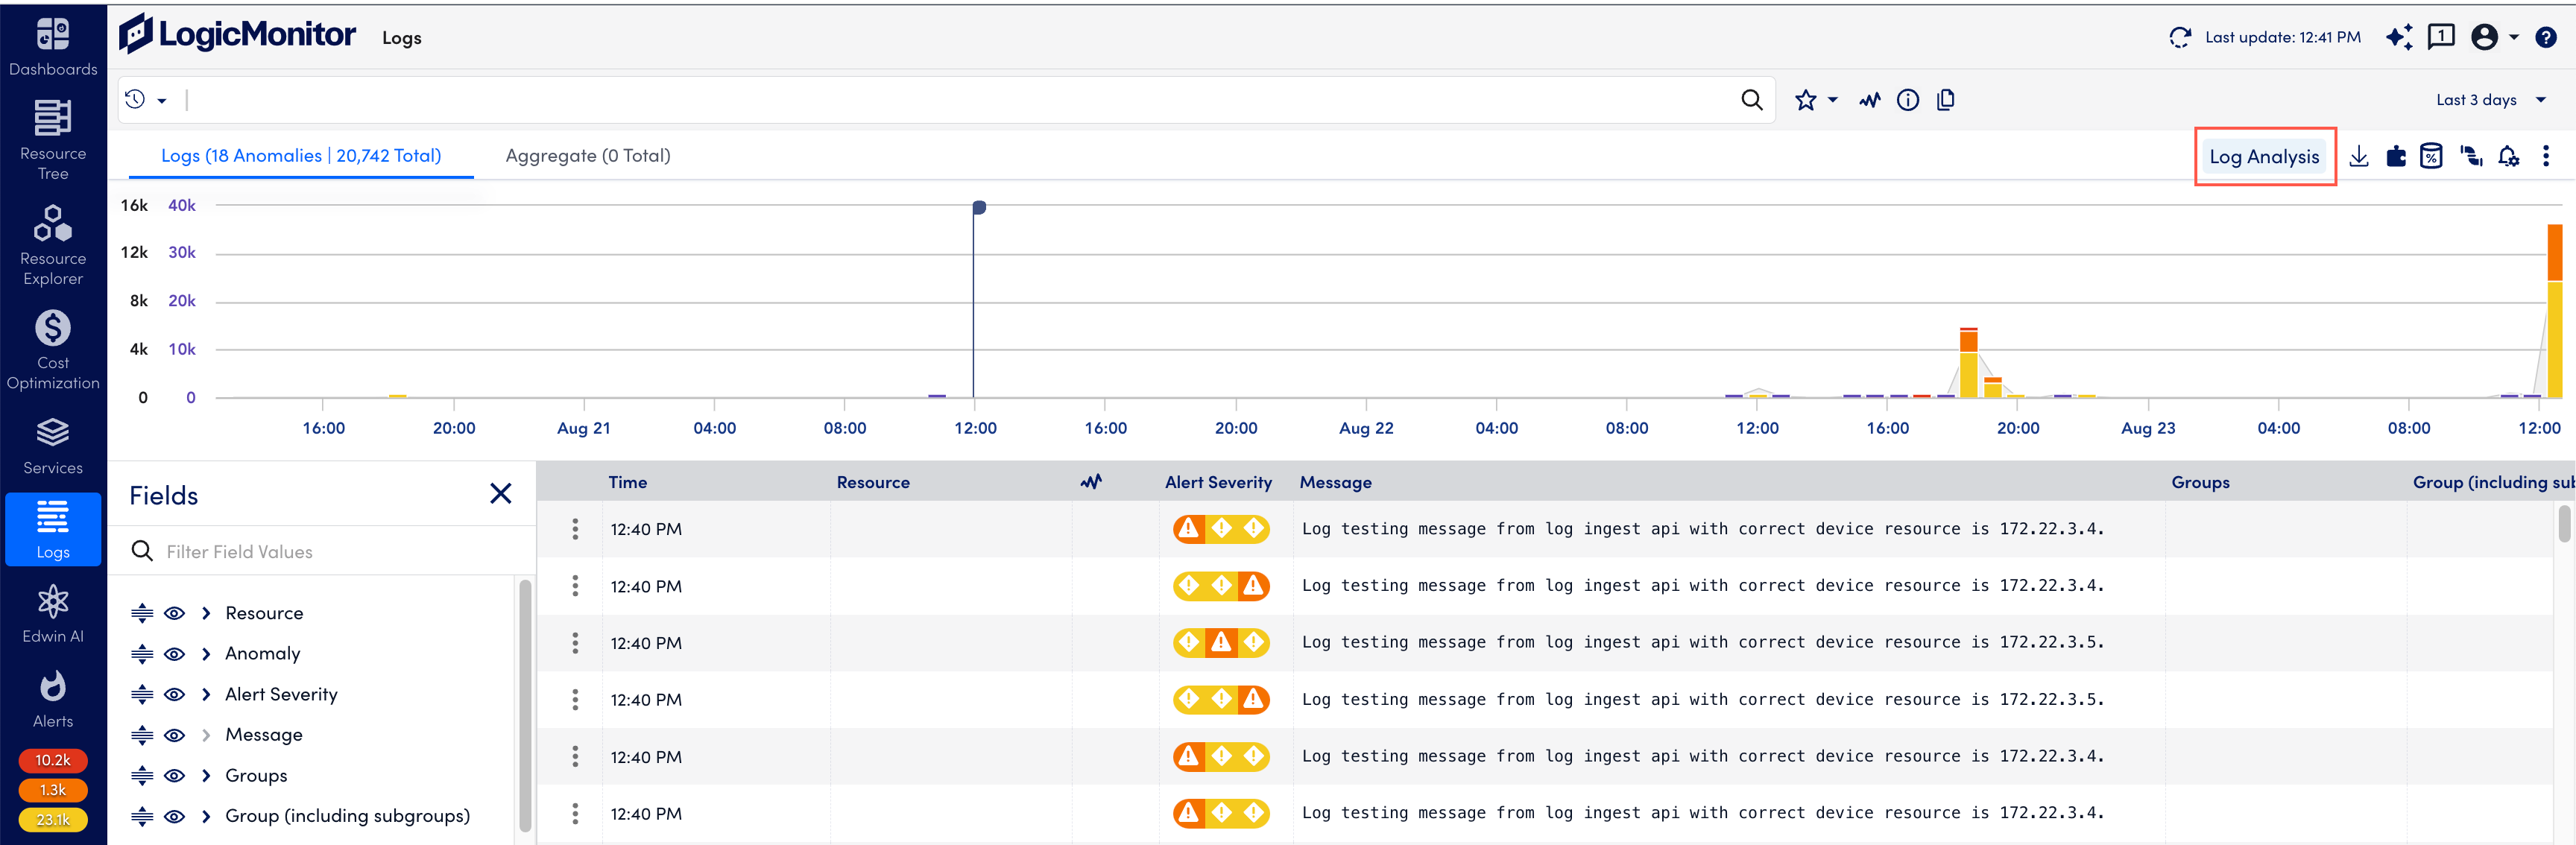This screenshot has height=845, width=2576.
Task: Toggle visibility of Anomaly field
Action: point(174,655)
